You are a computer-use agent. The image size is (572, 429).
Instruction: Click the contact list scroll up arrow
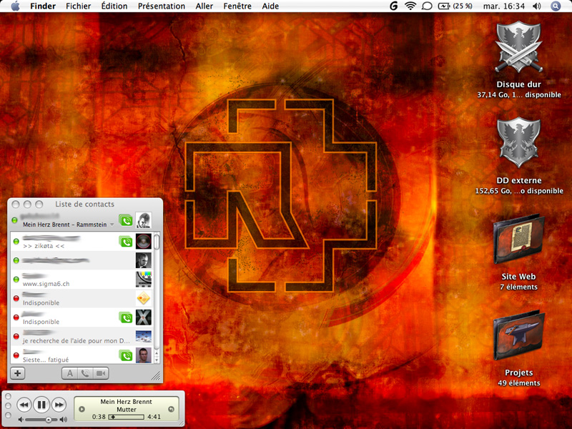[x=157, y=353]
